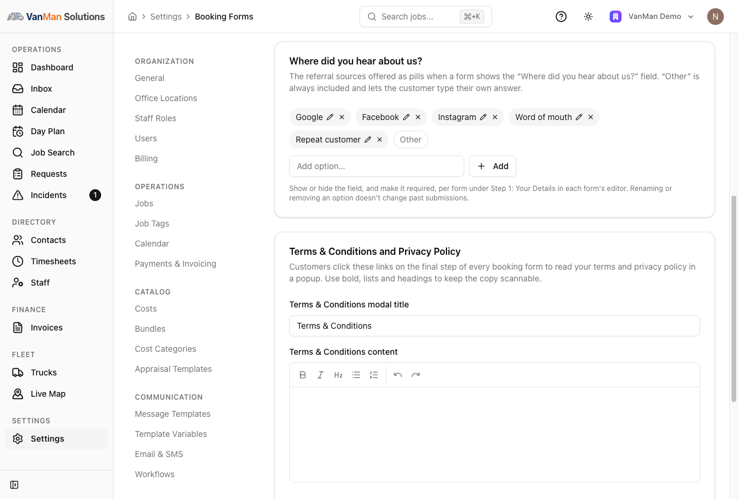The image size is (738, 499).
Task: Remove the Google option with X
Action: tap(342, 117)
